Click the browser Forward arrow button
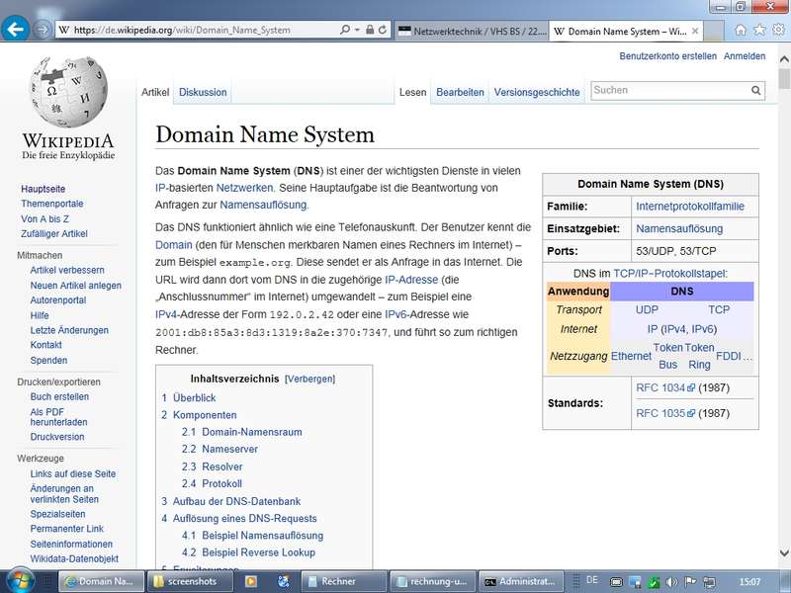Image resolution: width=791 pixels, height=593 pixels. click(43, 30)
